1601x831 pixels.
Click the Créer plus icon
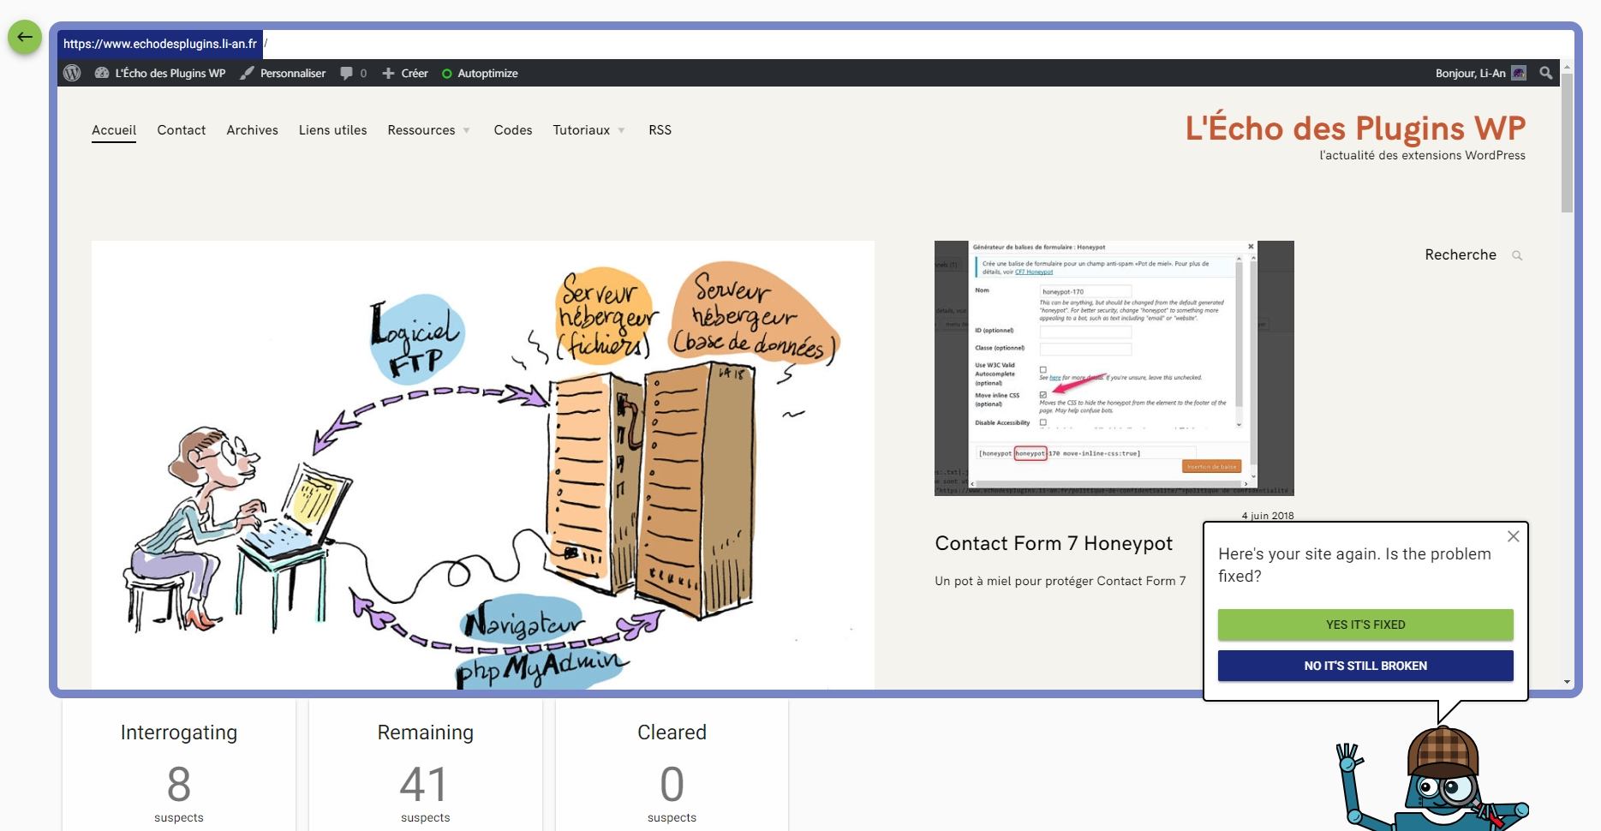(x=388, y=73)
